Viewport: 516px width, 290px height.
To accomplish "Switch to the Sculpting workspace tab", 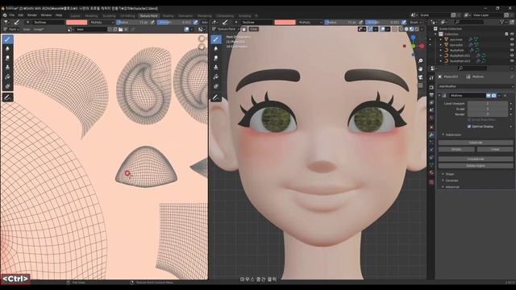I will pos(109,16).
